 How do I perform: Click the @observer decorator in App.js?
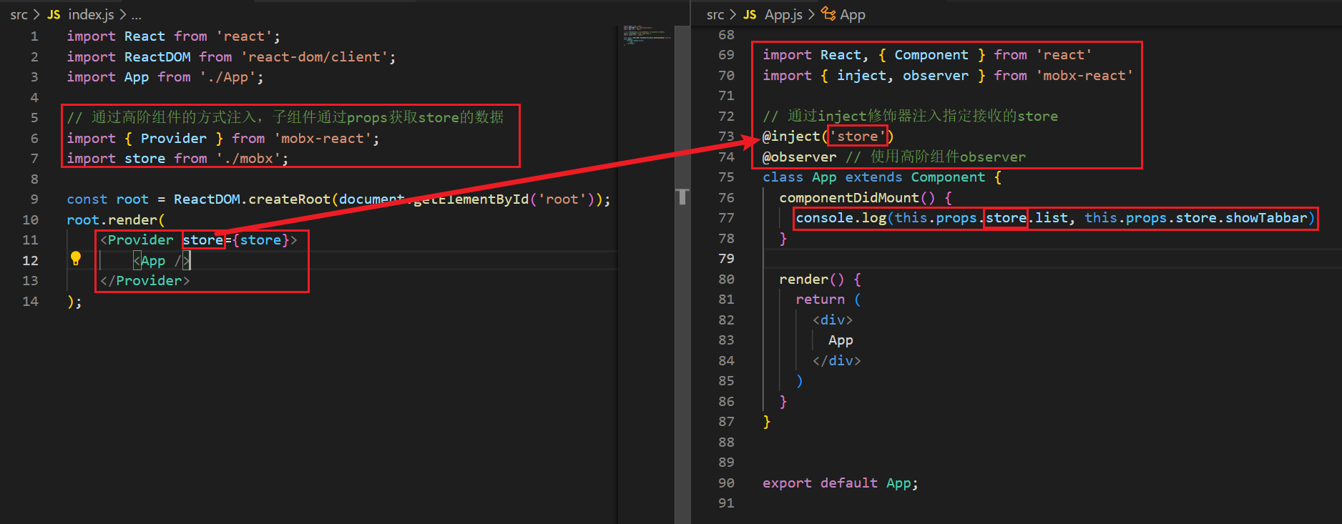(799, 157)
